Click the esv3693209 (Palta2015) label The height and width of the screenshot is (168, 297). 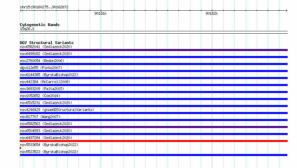coord(42,89)
